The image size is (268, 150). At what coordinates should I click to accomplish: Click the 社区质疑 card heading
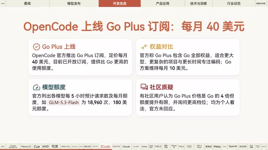click(x=161, y=87)
